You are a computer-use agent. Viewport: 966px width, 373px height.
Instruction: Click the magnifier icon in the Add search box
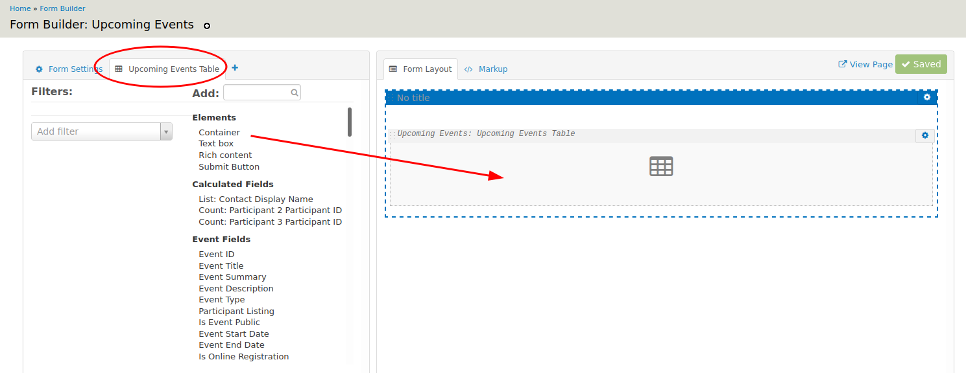click(295, 93)
